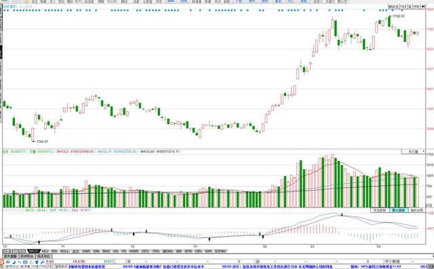Viewport: 434px width, 269px height.
Task: Select the DMA indicator tab
Action: pyautogui.click(x=168, y=251)
